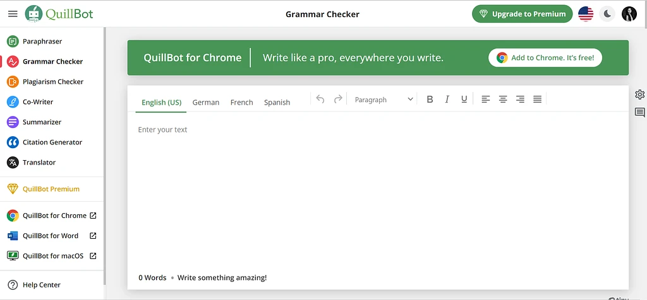Viewport: 647px width, 300px height.
Task: Open external link icon for QuillBot for Chrome
Action: (94, 215)
